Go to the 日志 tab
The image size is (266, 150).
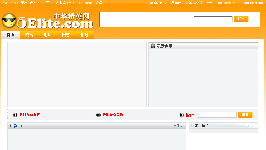(x=66, y=35)
